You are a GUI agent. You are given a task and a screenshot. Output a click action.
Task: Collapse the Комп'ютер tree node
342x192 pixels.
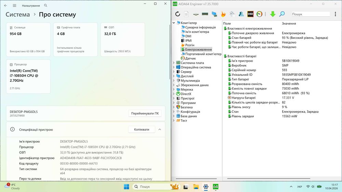click(174, 23)
